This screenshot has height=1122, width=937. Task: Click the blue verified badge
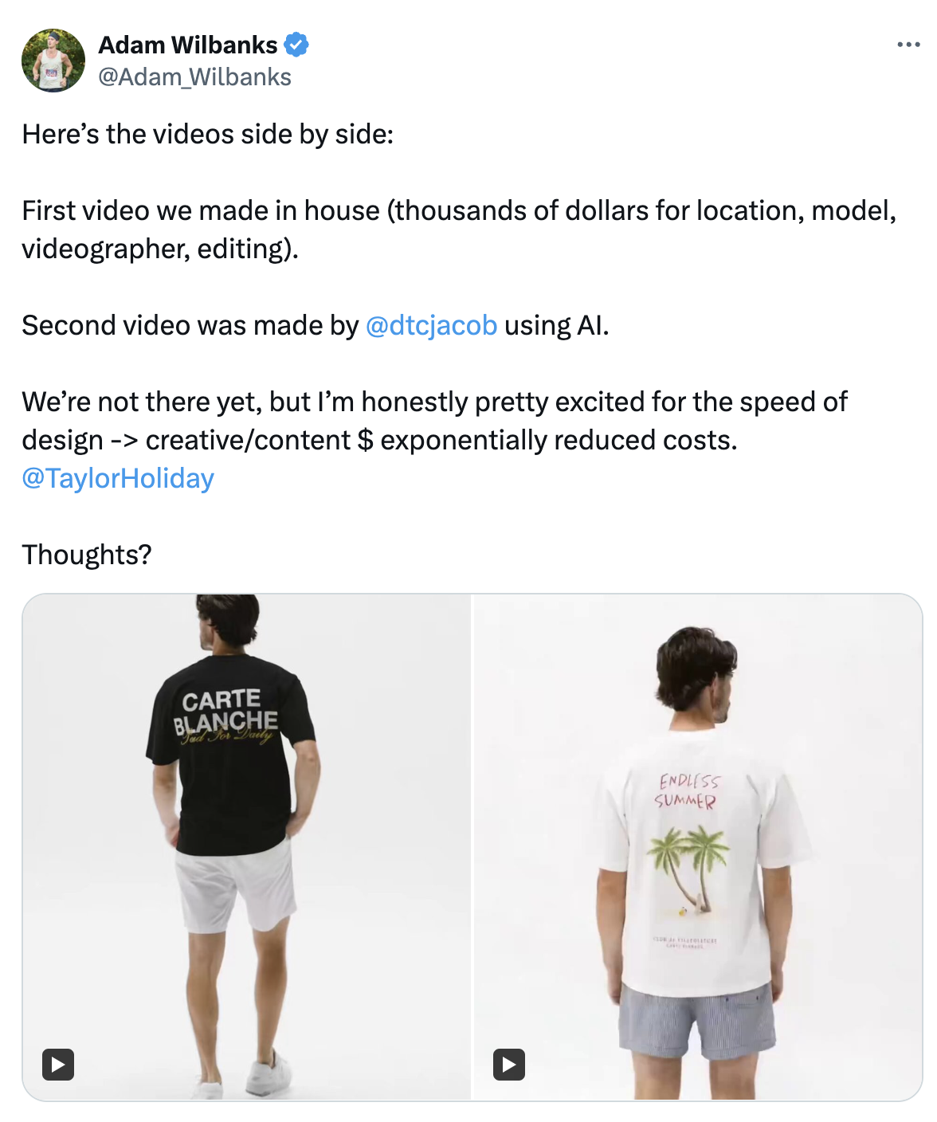(296, 45)
